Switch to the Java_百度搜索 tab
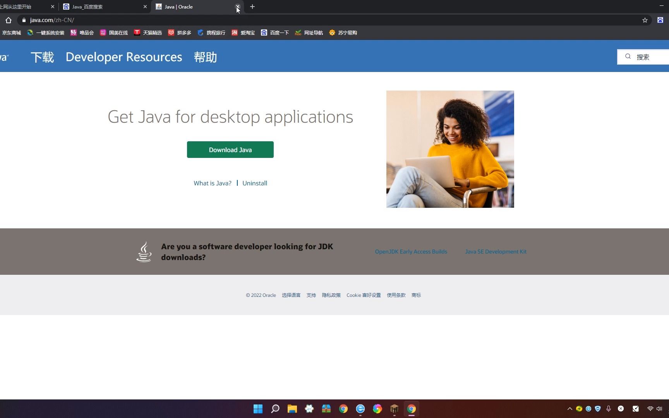The image size is (669, 418). click(x=105, y=7)
